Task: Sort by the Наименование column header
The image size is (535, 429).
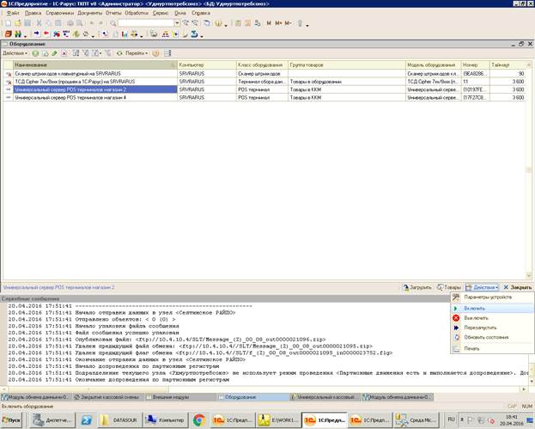Action: (x=94, y=64)
